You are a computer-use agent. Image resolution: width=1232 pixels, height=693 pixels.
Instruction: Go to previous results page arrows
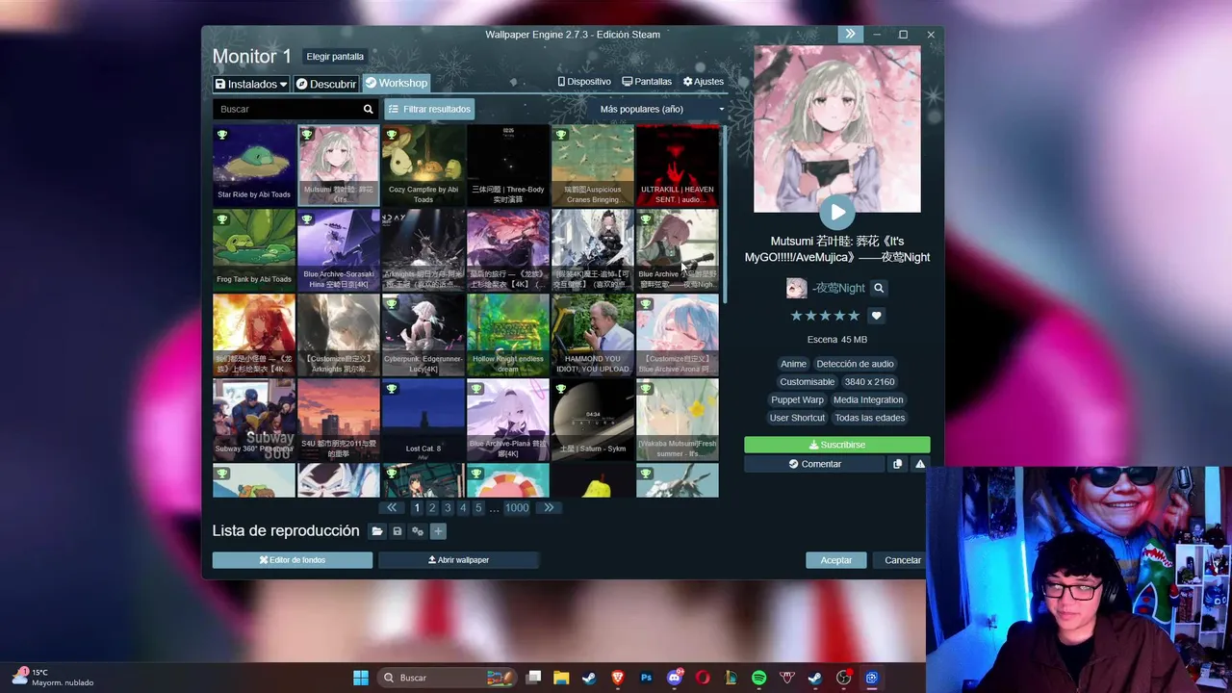[391, 508]
